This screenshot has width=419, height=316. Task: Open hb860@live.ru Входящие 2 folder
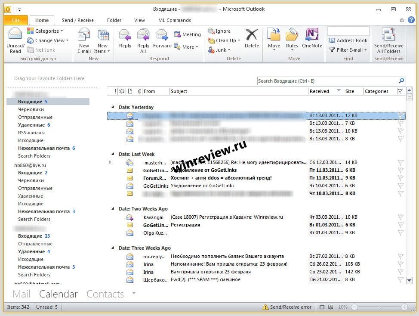(x=33, y=173)
